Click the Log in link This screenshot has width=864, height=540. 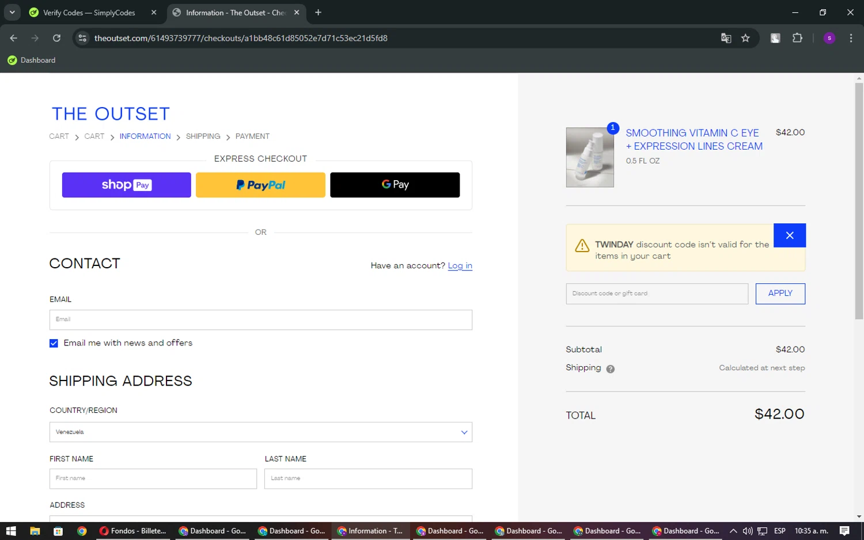click(x=460, y=265)
